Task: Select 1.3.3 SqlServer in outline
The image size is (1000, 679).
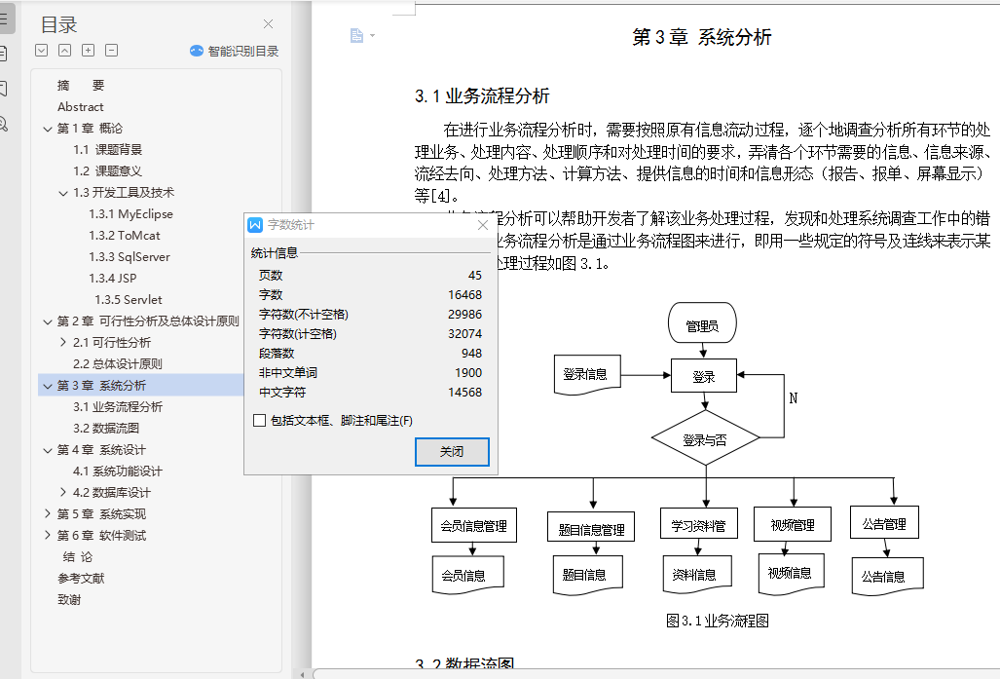Action: tap(130, 256)
